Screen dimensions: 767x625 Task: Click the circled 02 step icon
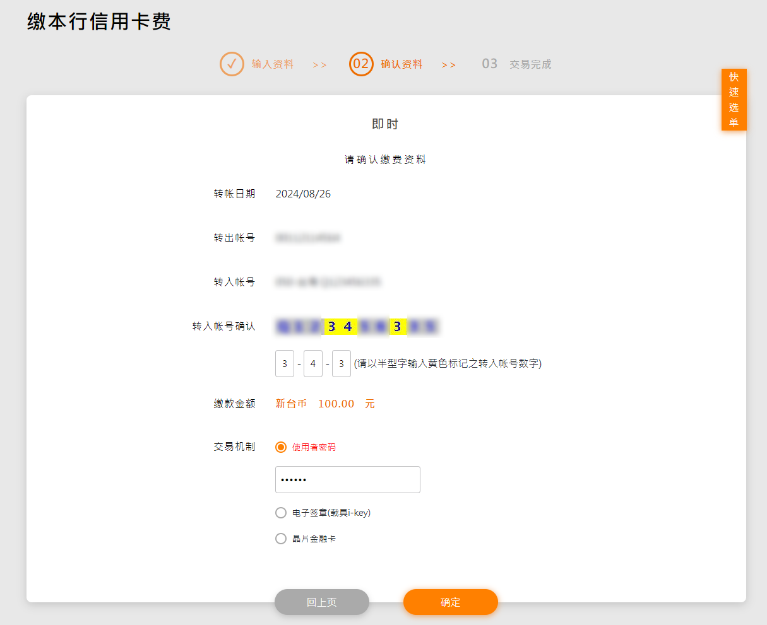click(361, 64)
